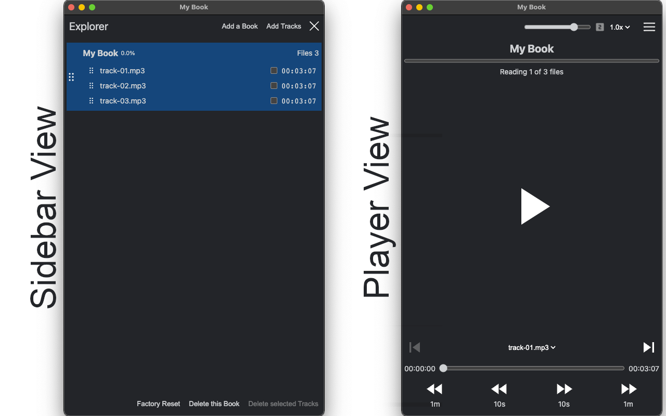
Task: Click Delete this Book
Action: click(x=214, y=404)
